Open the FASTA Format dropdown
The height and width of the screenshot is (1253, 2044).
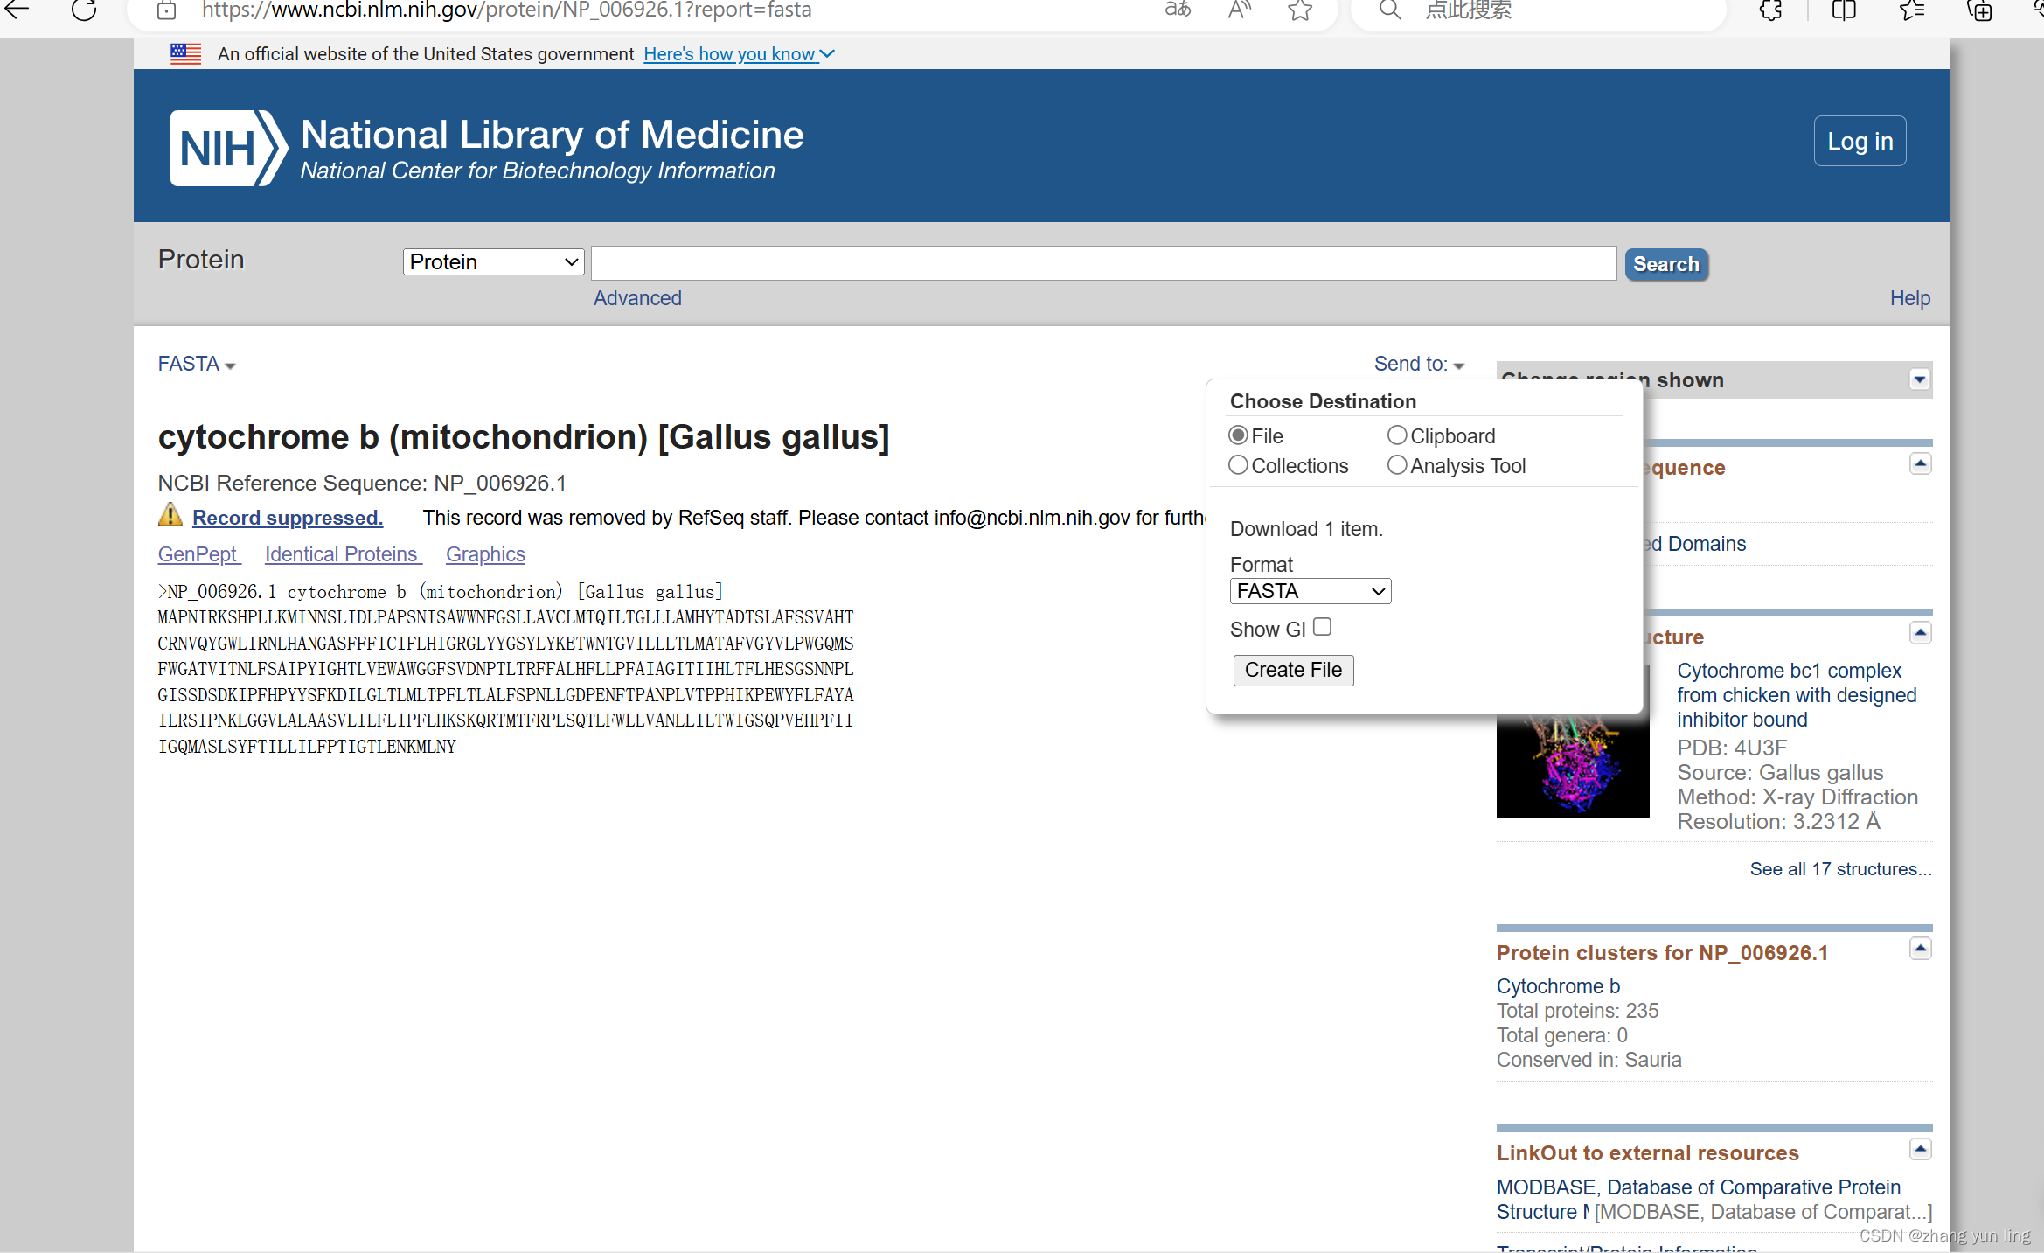tap(1310, 591)
